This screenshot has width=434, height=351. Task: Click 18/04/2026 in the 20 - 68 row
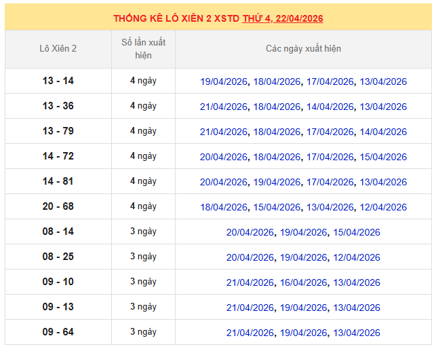(x=223, y=207)
